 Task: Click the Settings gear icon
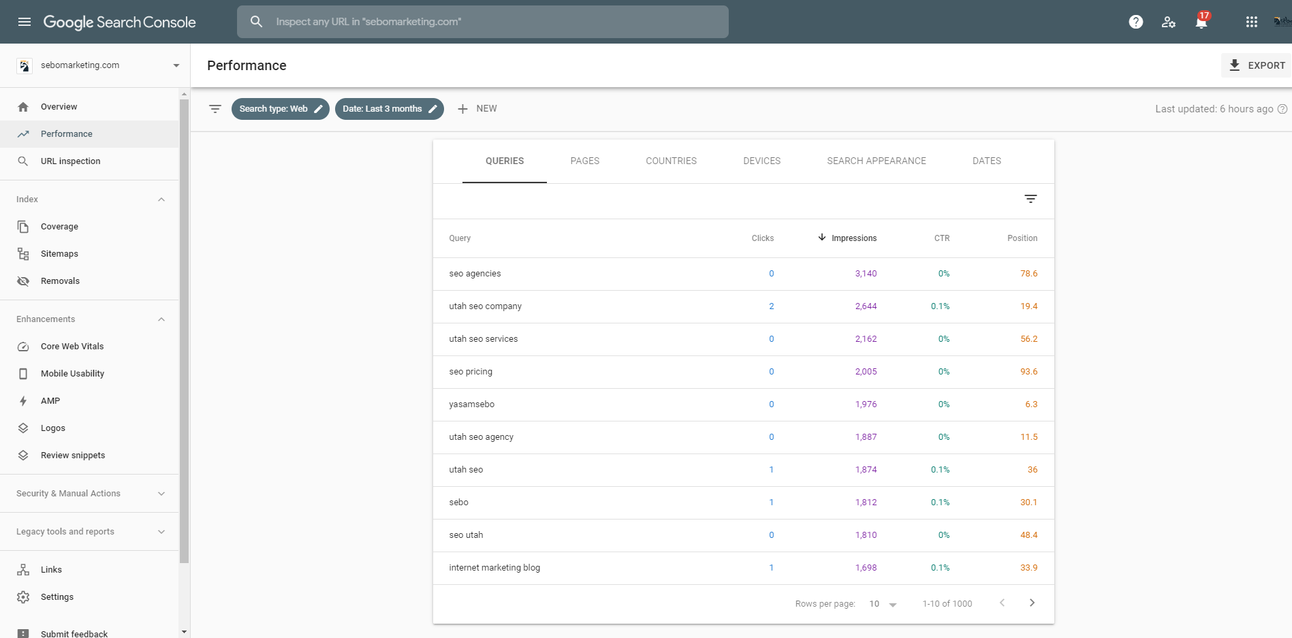click(23, 597)
